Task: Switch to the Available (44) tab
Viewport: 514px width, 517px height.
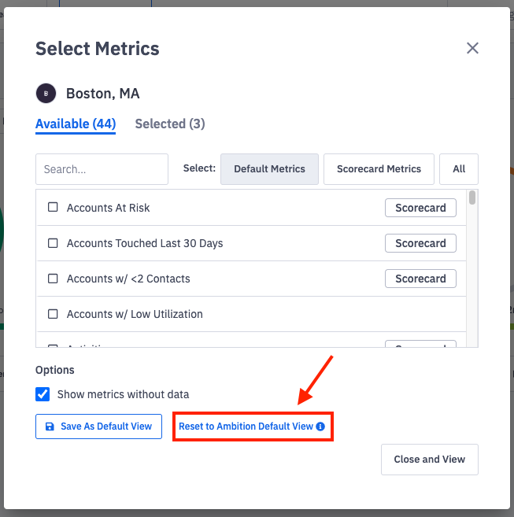Action: 76,124
